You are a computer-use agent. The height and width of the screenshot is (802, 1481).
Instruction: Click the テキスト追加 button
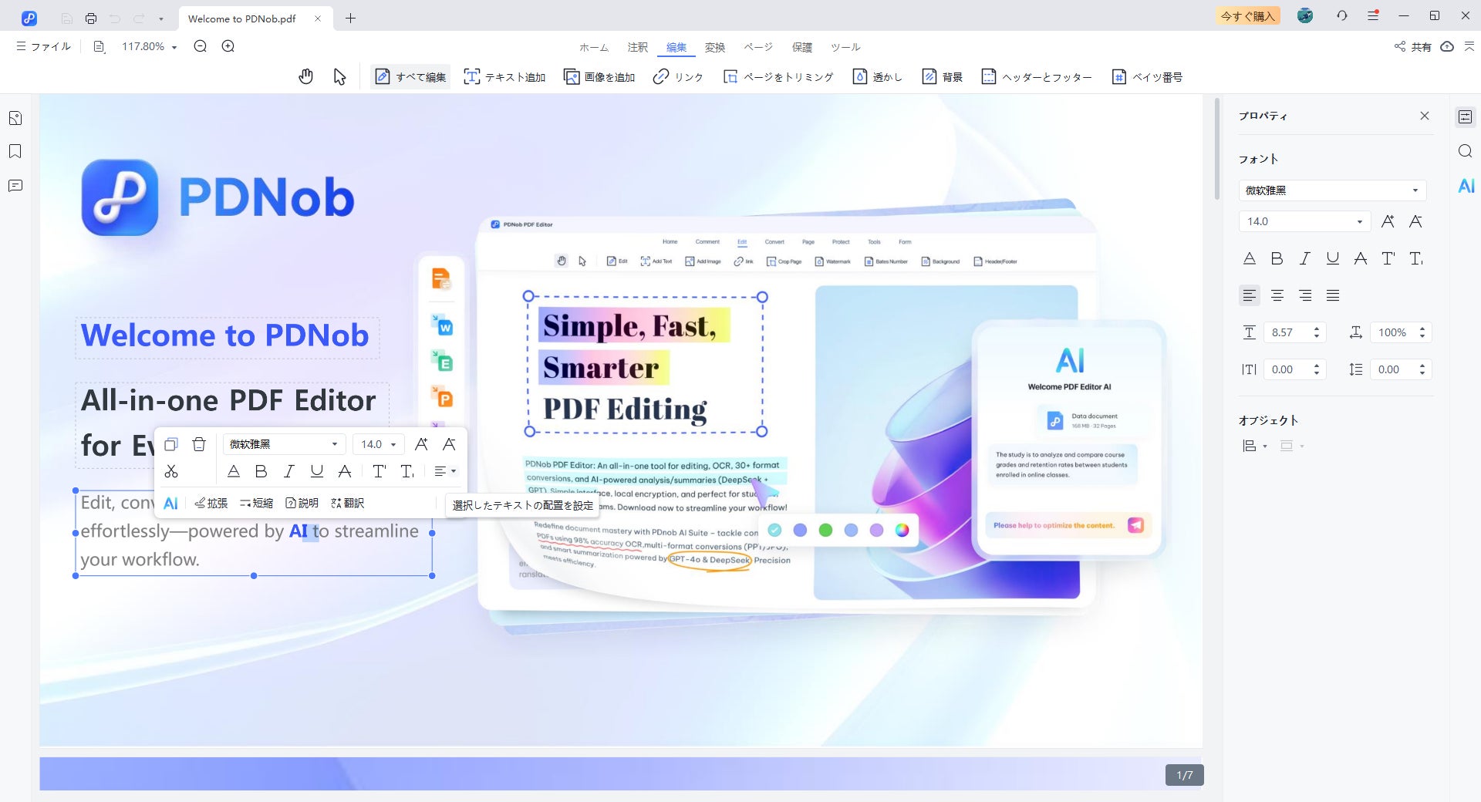(x=504, y=76)
